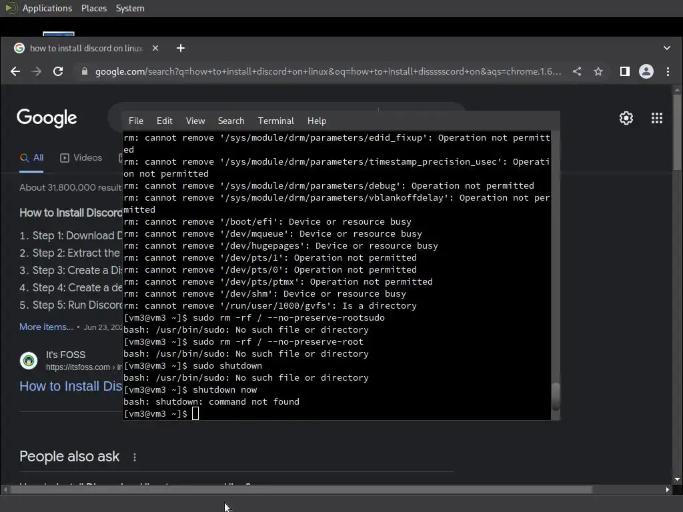683x512 pixels.
Task: Click the '/boot/efi' busy error line
Action: click(267, 221)
